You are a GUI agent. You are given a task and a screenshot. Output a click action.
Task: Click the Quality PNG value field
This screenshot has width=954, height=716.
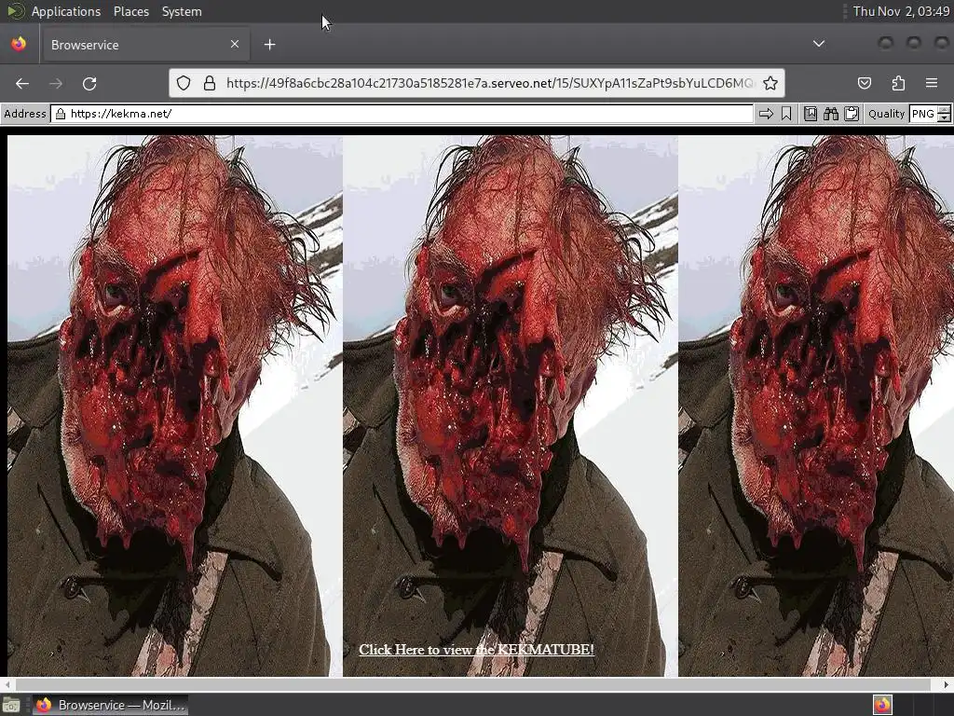tap(923, 114)
